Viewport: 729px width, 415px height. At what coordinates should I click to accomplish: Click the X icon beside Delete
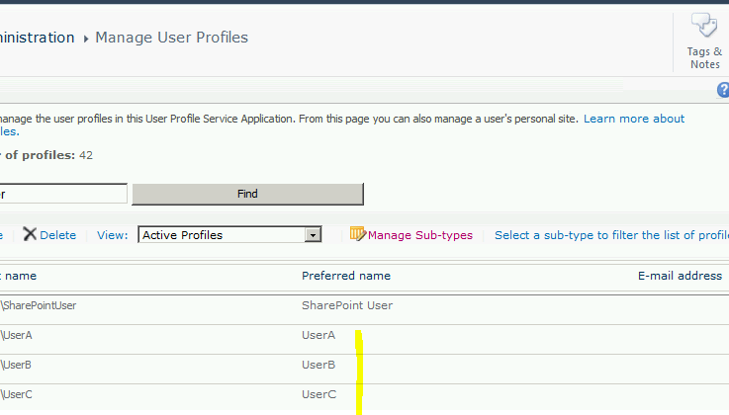(30, 234)
